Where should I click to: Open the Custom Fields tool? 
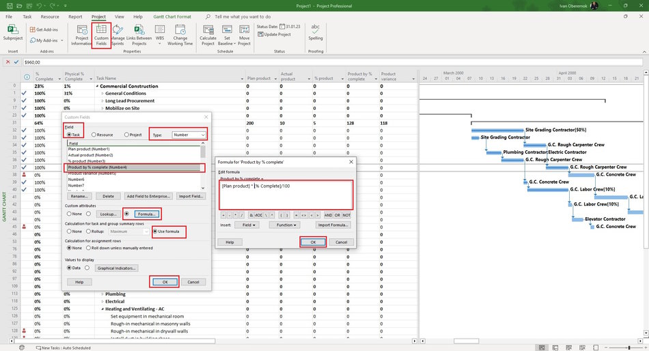pyautogui.click(x=101, y=36)
